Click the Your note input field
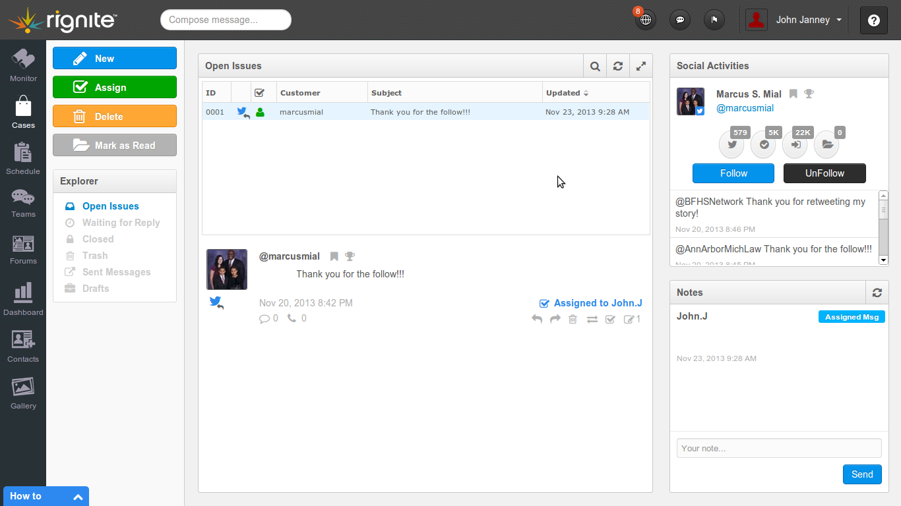 pyautogui.click(x=779, y=448)
